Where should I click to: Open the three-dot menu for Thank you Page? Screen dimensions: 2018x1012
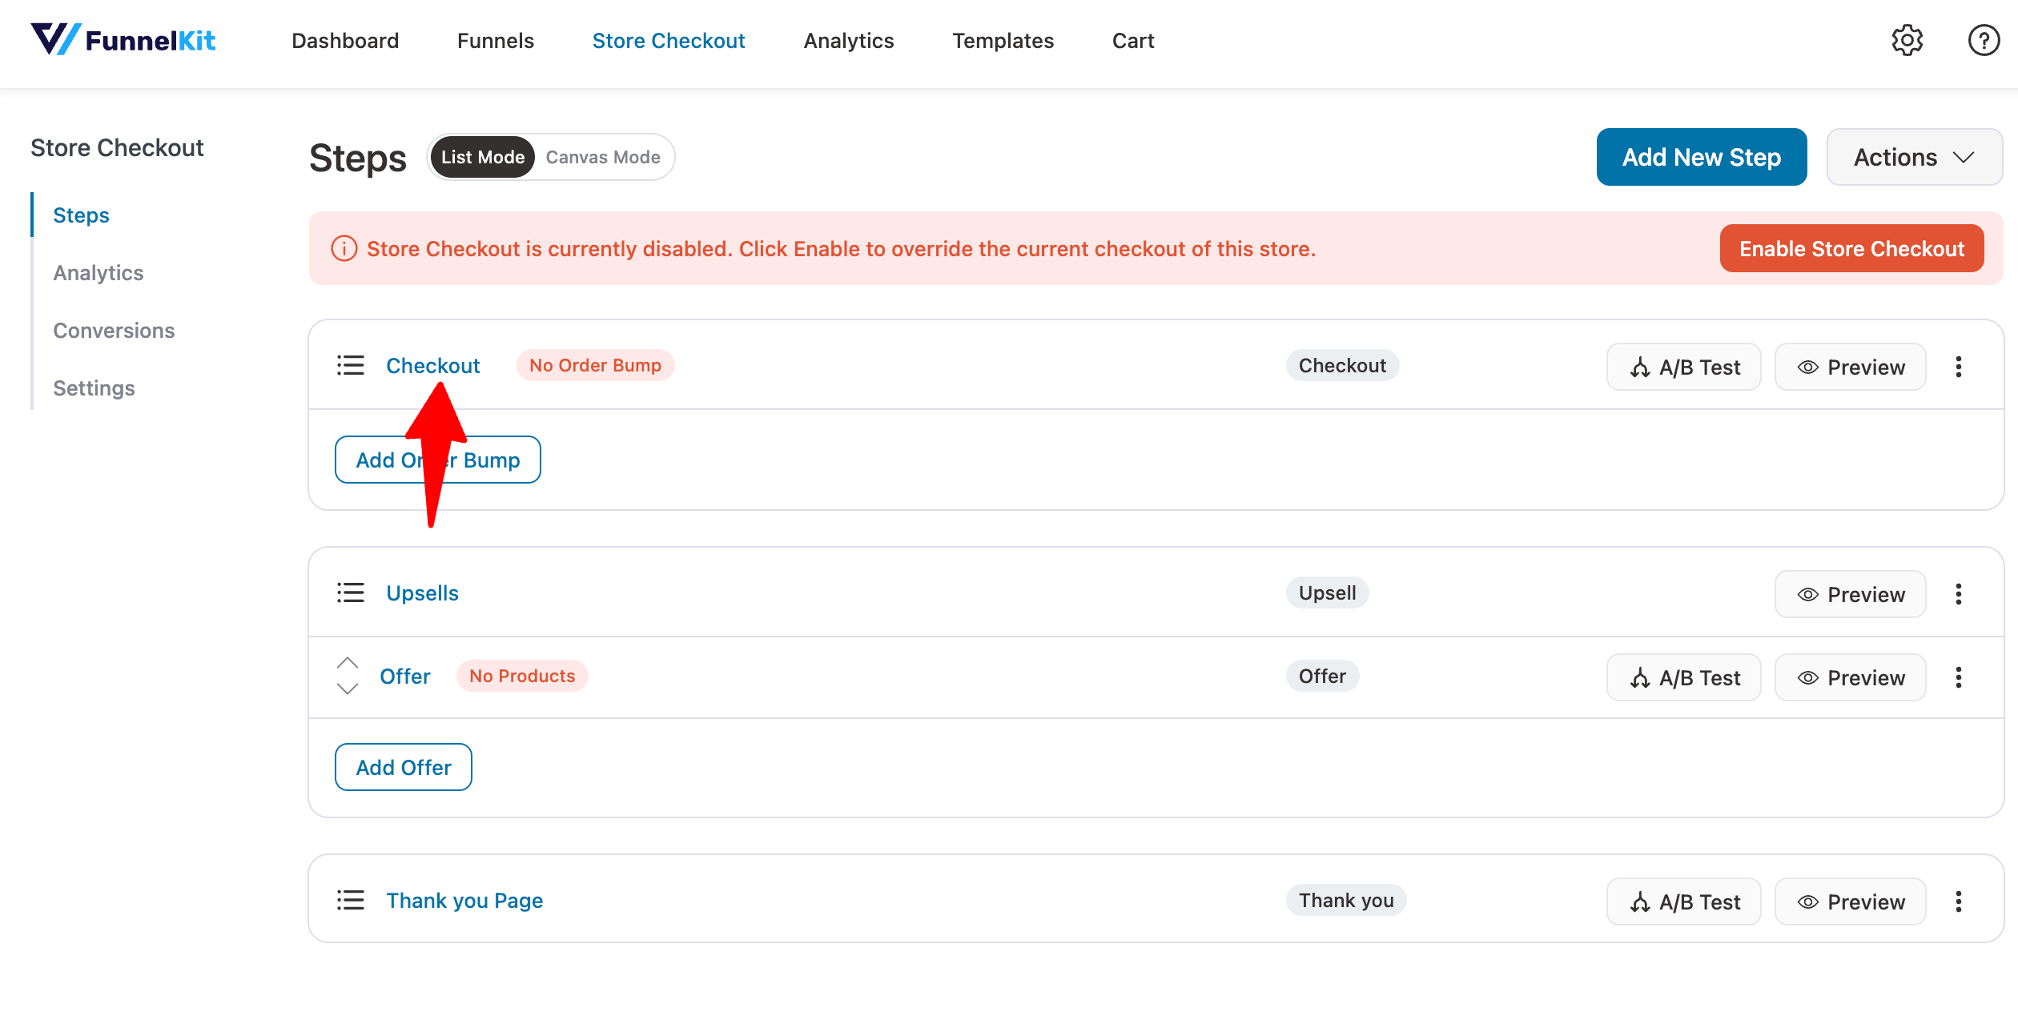point(1959,902)
